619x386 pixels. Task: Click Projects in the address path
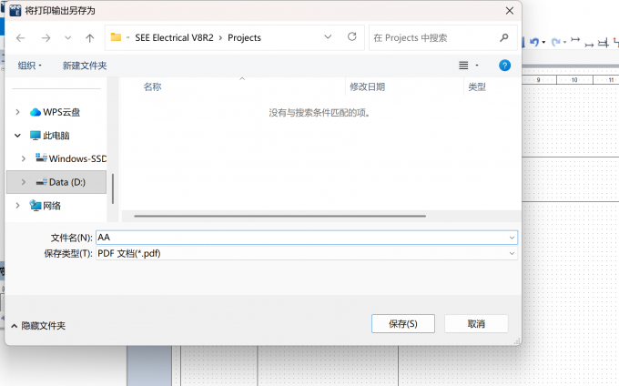[x=244, y=37]
